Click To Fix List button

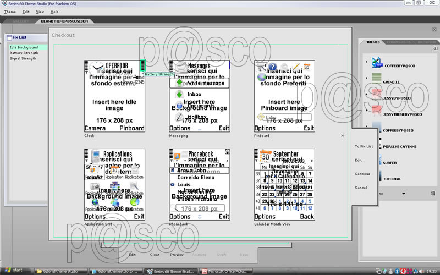click(x=364, y=146)
